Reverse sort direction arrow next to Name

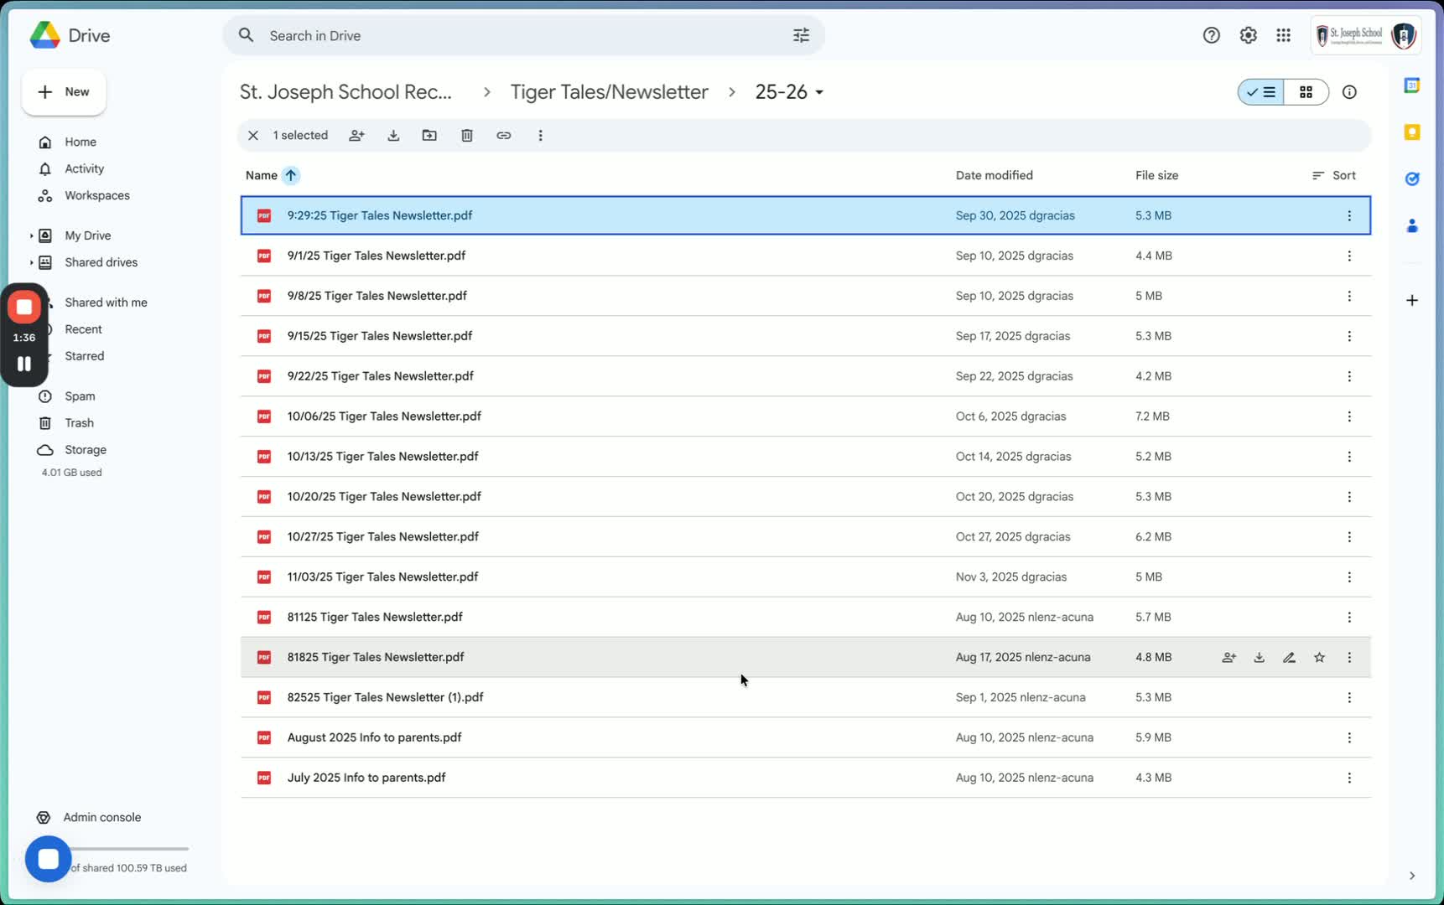coord(290,175)
